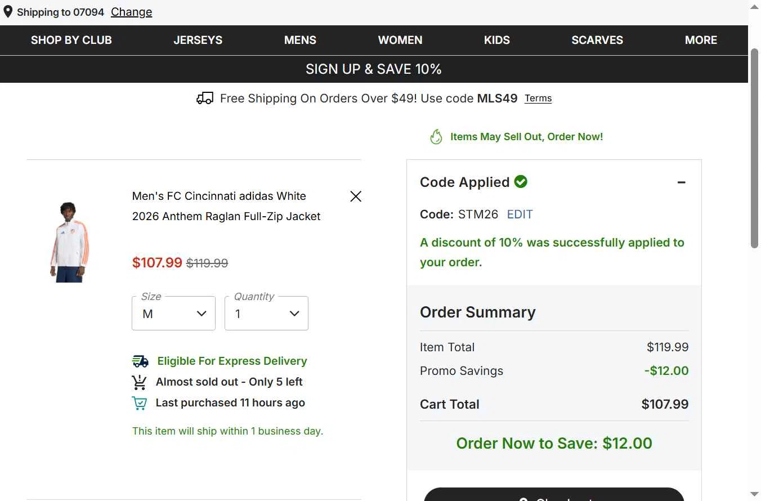Click the MLS49 code text
This screenshot has width=761, height=501.
point(497,99)
